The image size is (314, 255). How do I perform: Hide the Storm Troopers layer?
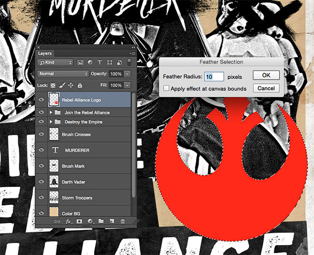coord(42,198)
